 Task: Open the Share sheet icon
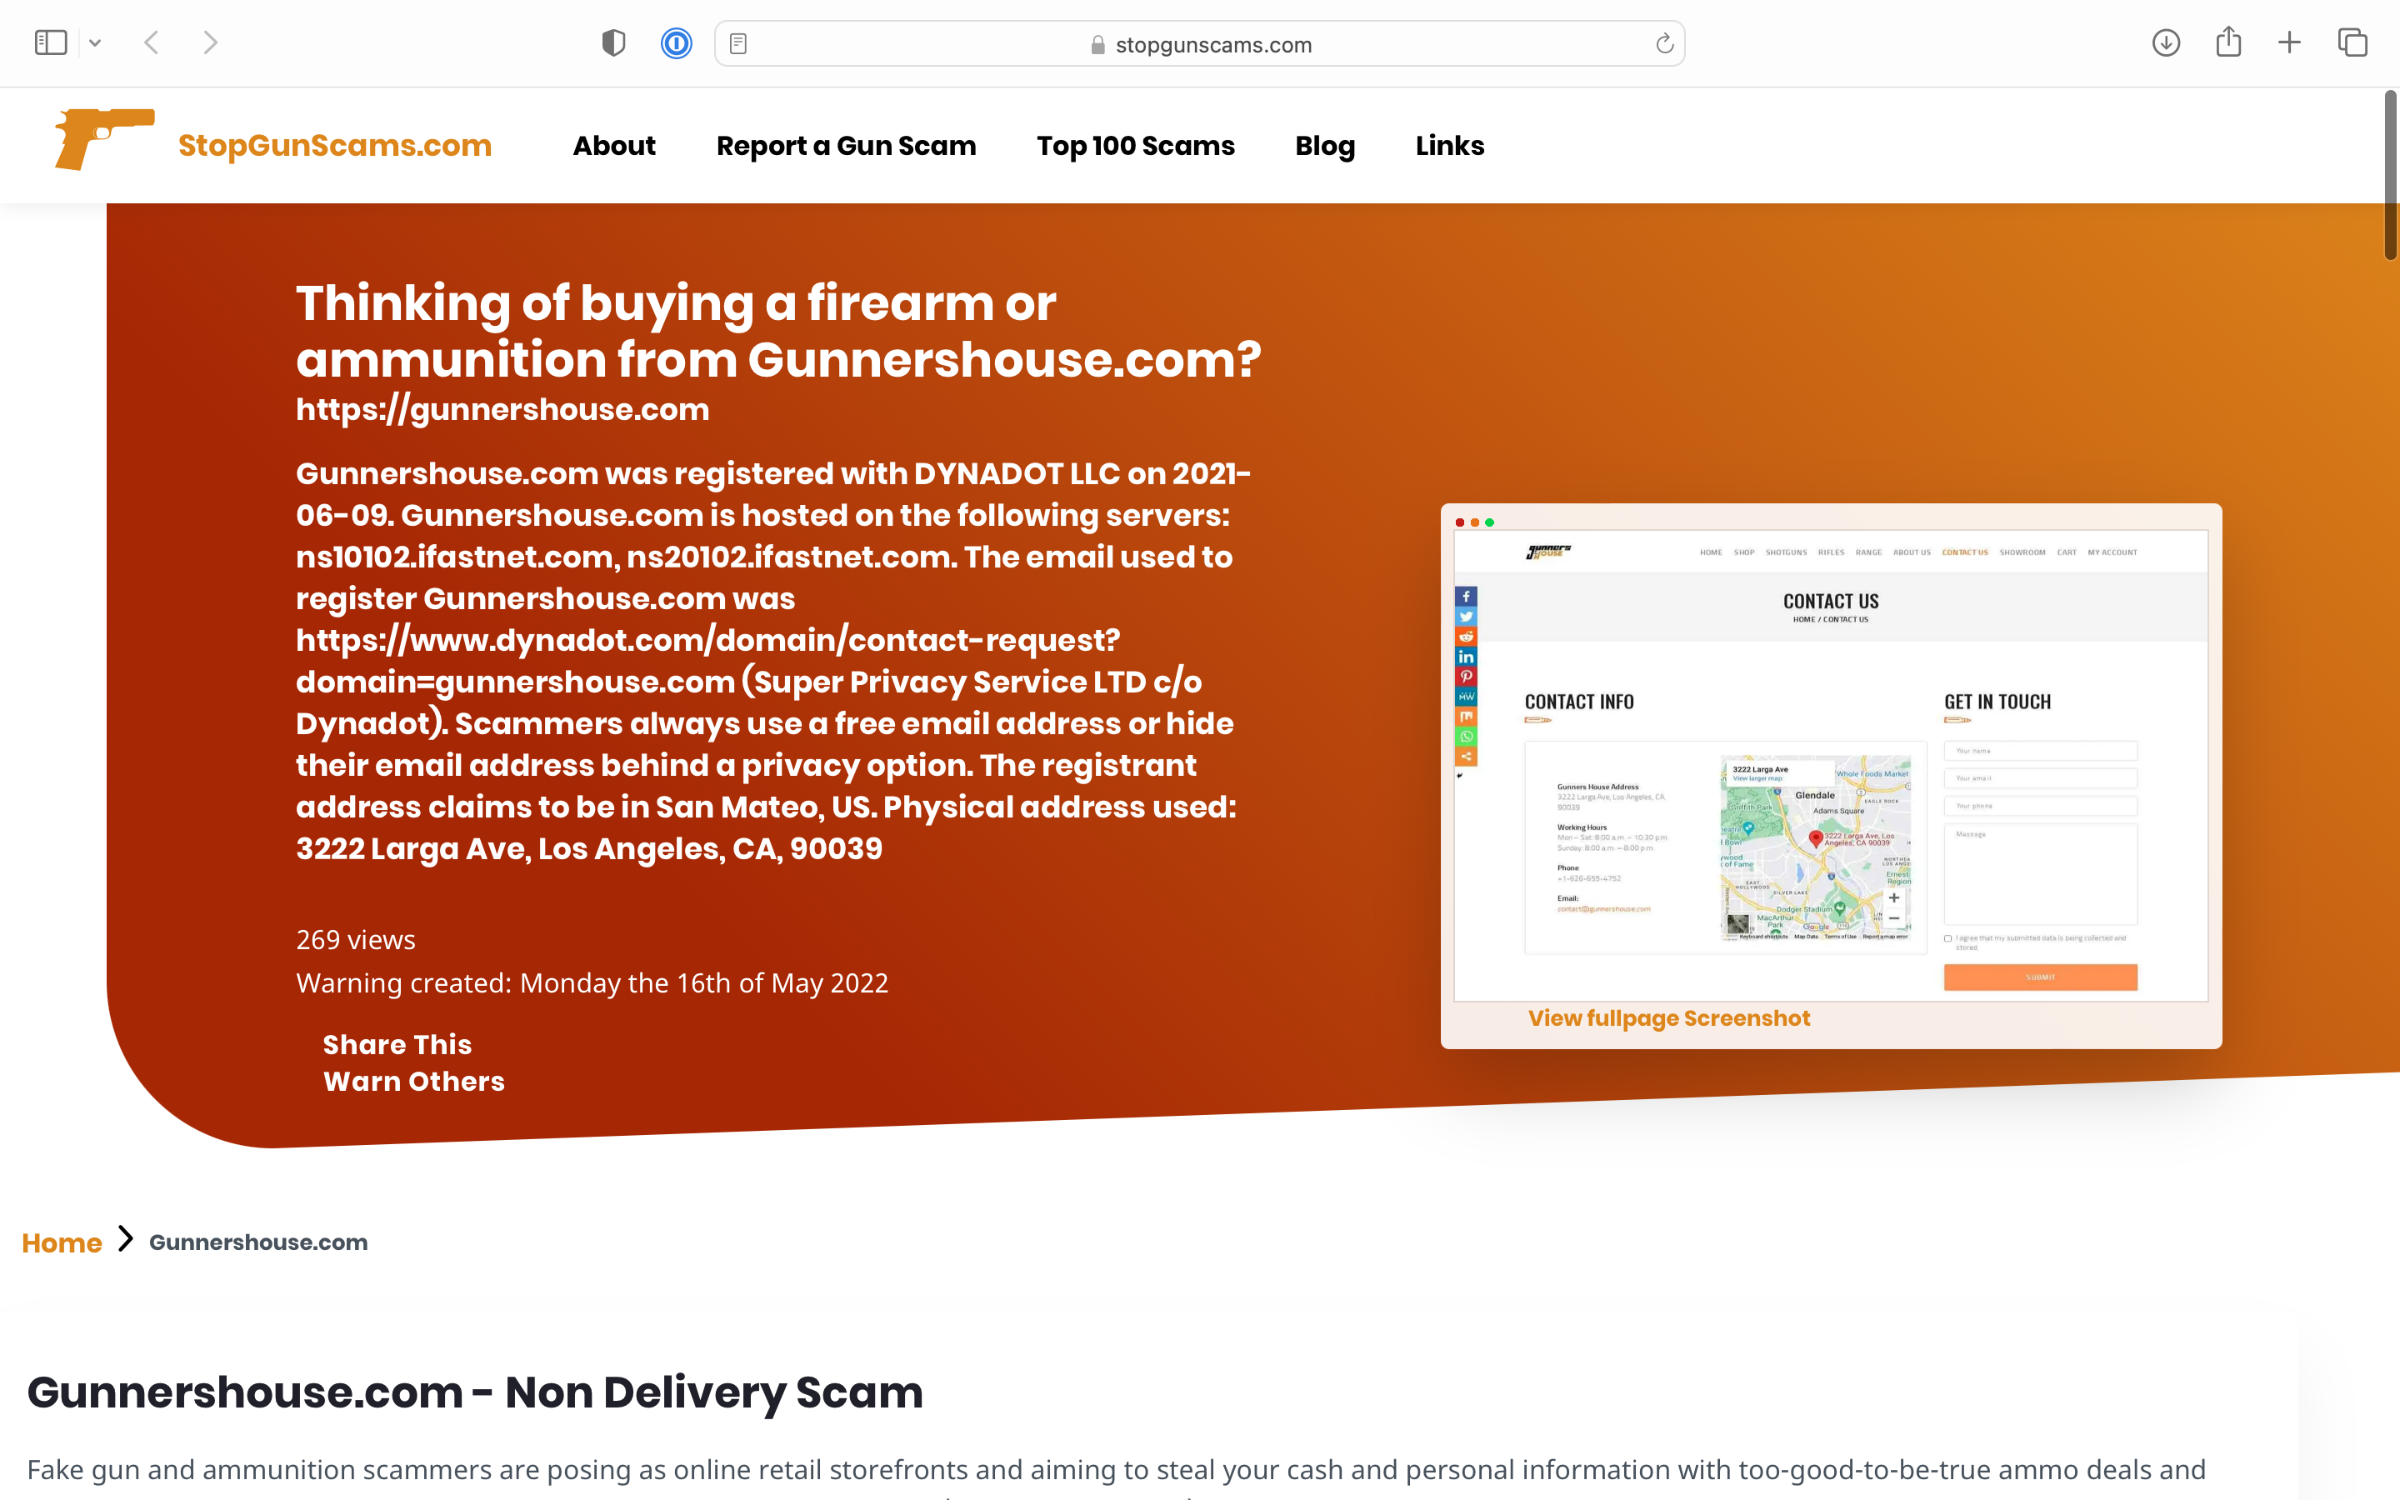[2228, 42]
